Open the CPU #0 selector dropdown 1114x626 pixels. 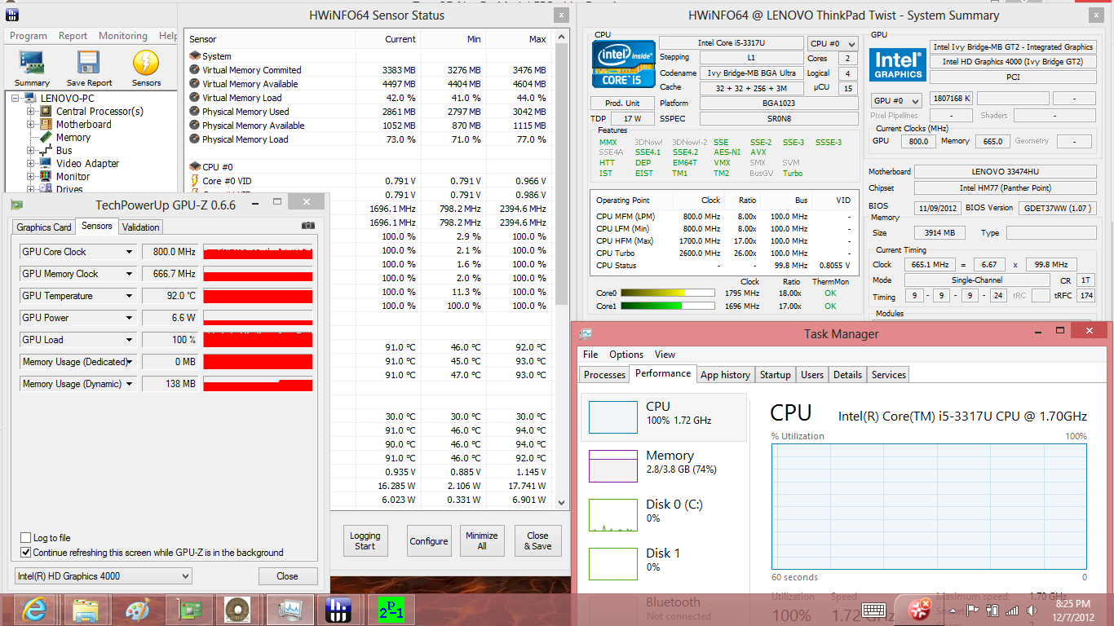point(833,44)
